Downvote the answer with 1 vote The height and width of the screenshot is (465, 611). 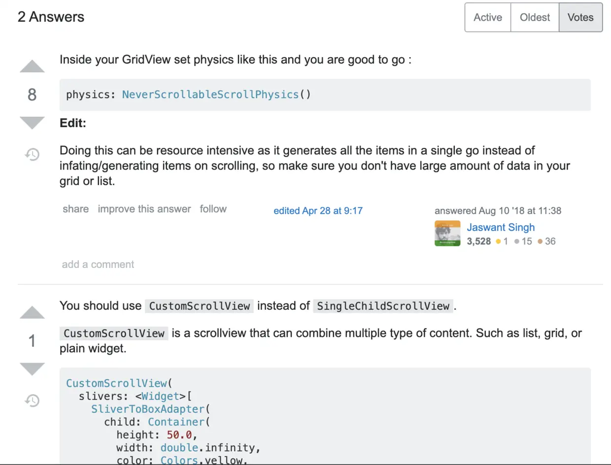coord(32,368)
